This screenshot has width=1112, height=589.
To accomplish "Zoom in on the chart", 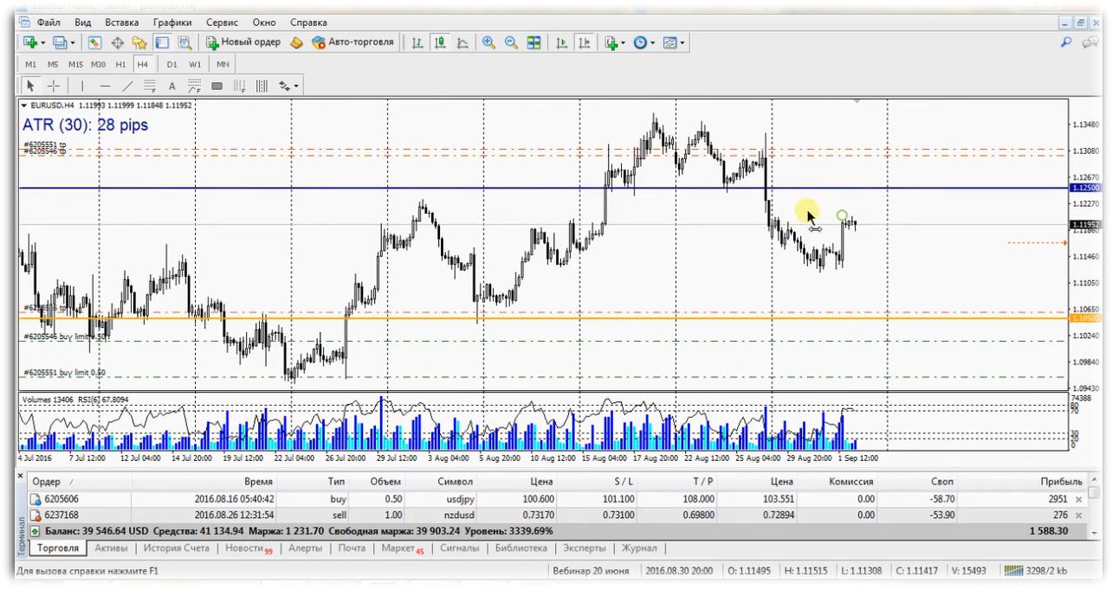I will pyautogui.click(x=489, y=42).
